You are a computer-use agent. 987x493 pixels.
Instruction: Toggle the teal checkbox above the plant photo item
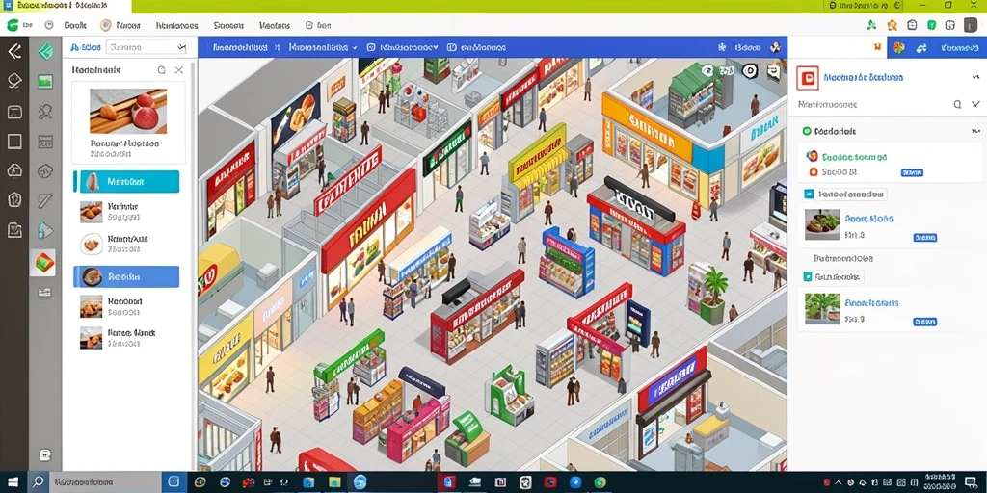click(x=809, y=276)
